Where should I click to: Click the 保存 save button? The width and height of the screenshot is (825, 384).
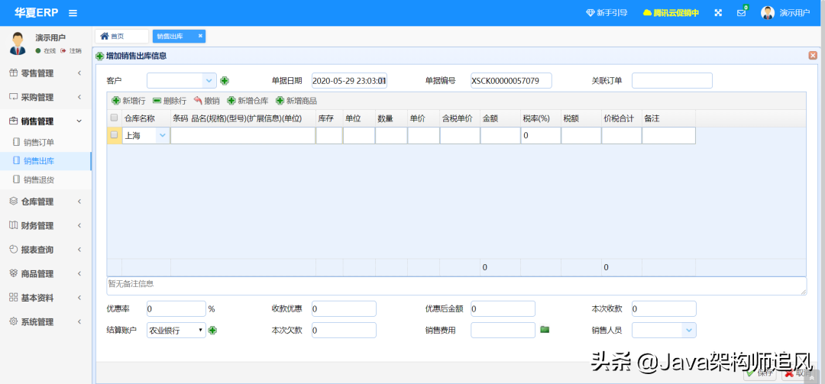tap(759, 373)
